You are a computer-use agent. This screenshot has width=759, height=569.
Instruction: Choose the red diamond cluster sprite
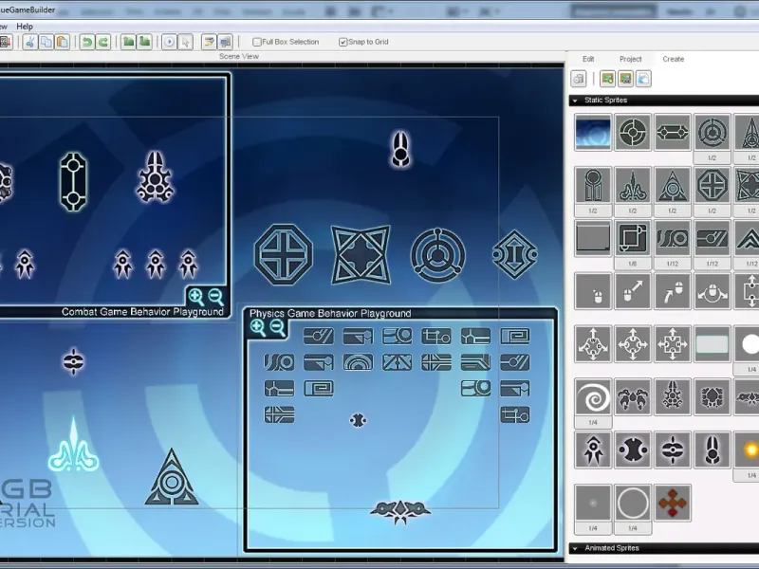click(673, 502)
